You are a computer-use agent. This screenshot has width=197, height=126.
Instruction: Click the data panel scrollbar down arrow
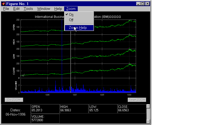(x=148, y=121)
